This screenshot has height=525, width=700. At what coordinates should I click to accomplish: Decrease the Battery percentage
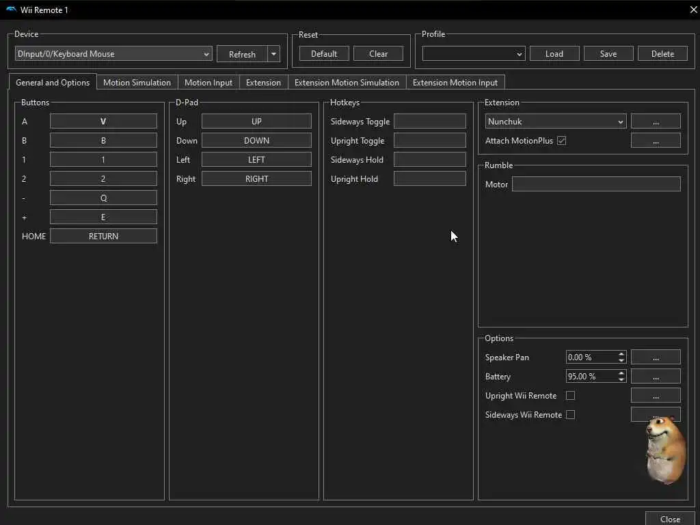click(621, 379)
